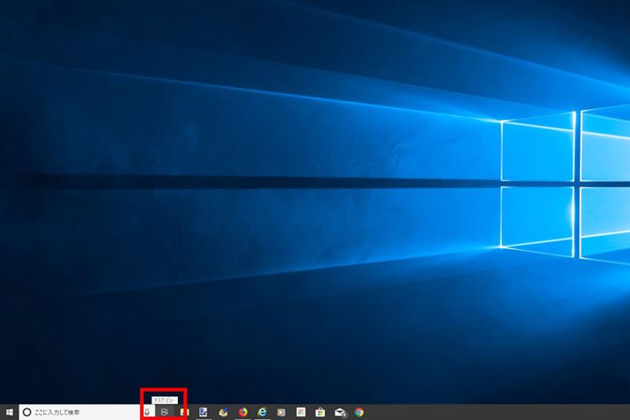Open the Mail app envelope icon
Screen dimensions: 630x420
click(340, 412)
